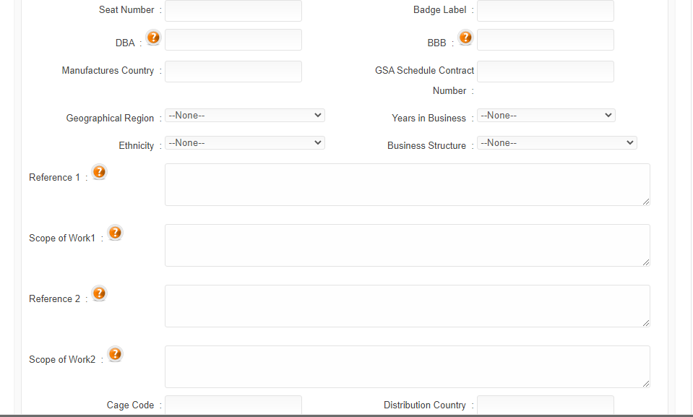Expand the Ethnicity dropdown
693x417 pixels.
pos(245,143)
